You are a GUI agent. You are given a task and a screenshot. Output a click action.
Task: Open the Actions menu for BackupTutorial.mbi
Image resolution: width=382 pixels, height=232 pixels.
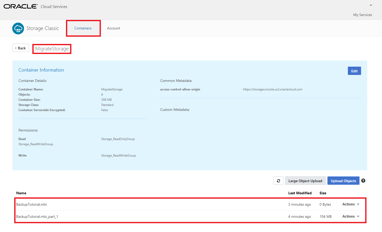(x=350, y=204)
